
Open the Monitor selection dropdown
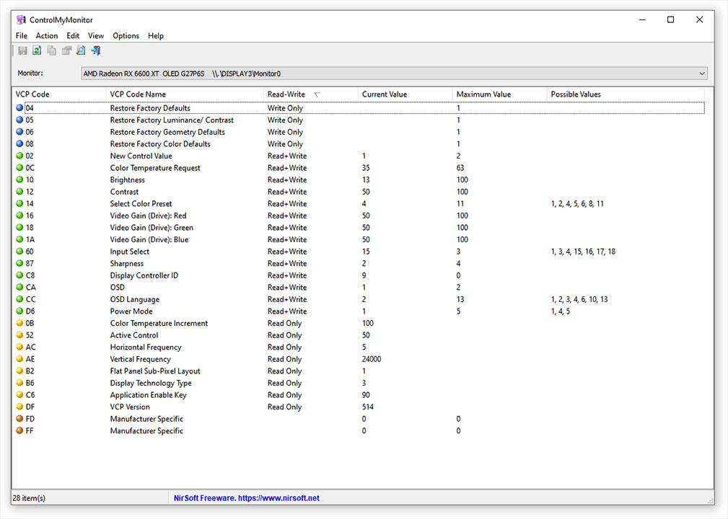click(394, 74)
